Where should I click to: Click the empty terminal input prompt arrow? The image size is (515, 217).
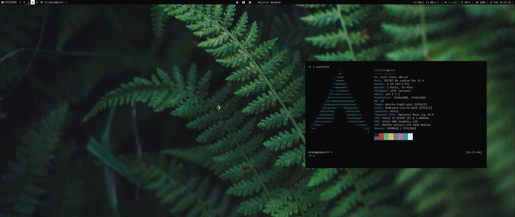(309, 156)
